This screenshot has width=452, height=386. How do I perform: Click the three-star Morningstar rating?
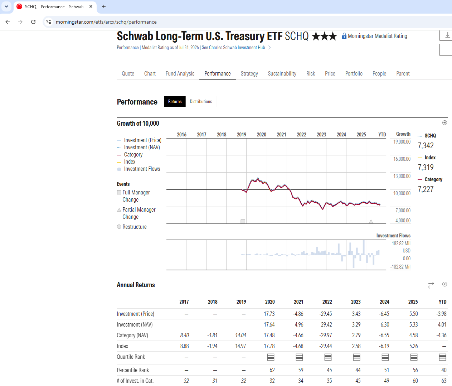[324, 36]
